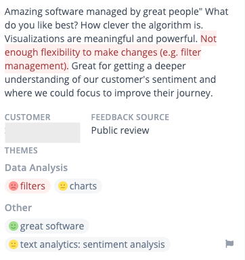Click the sentence about customer's sentiment

[x=110, y=79]
